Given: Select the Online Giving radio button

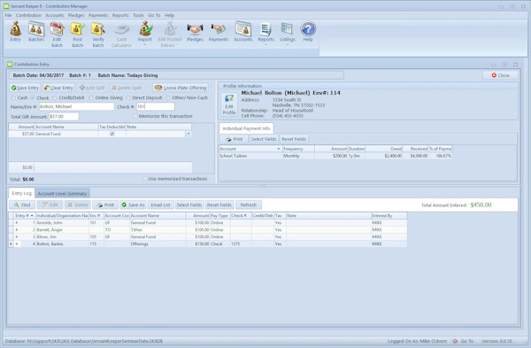Looking at the screenshot, I should [91, 98].
